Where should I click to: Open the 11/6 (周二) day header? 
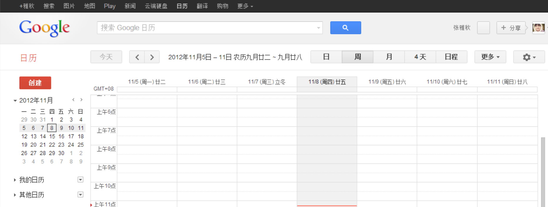(207, 82)
